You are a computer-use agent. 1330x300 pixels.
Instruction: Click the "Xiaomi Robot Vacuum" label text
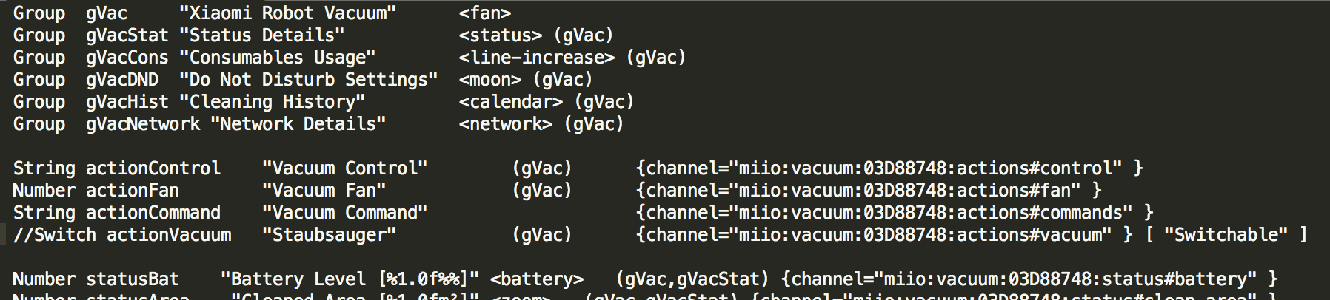click(x=288, y=13)
